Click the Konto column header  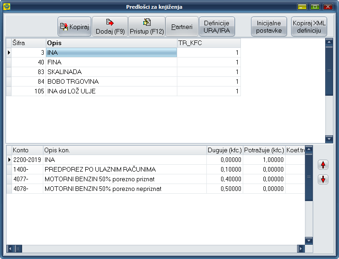[27, 150]
